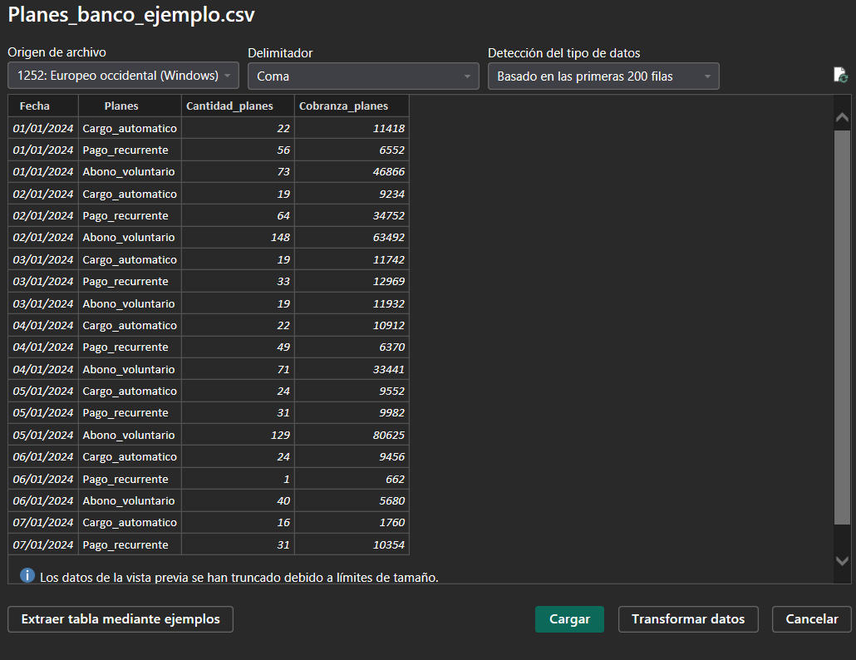Screen dimensions: 856x660
Task: Click the scroll down arrow of preview
Action: 842,561
